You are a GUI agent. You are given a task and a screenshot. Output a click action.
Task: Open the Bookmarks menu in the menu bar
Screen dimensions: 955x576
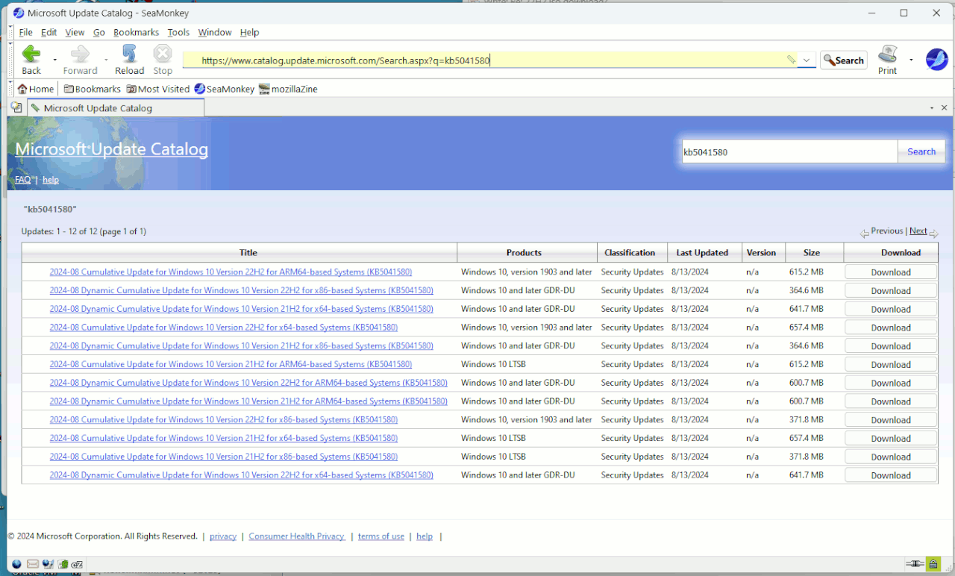(x=137, y=32)
